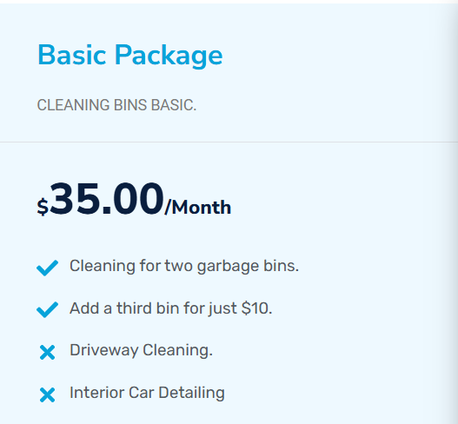
Task: Click the 35.00 price amount
Action: pos(107,199)
